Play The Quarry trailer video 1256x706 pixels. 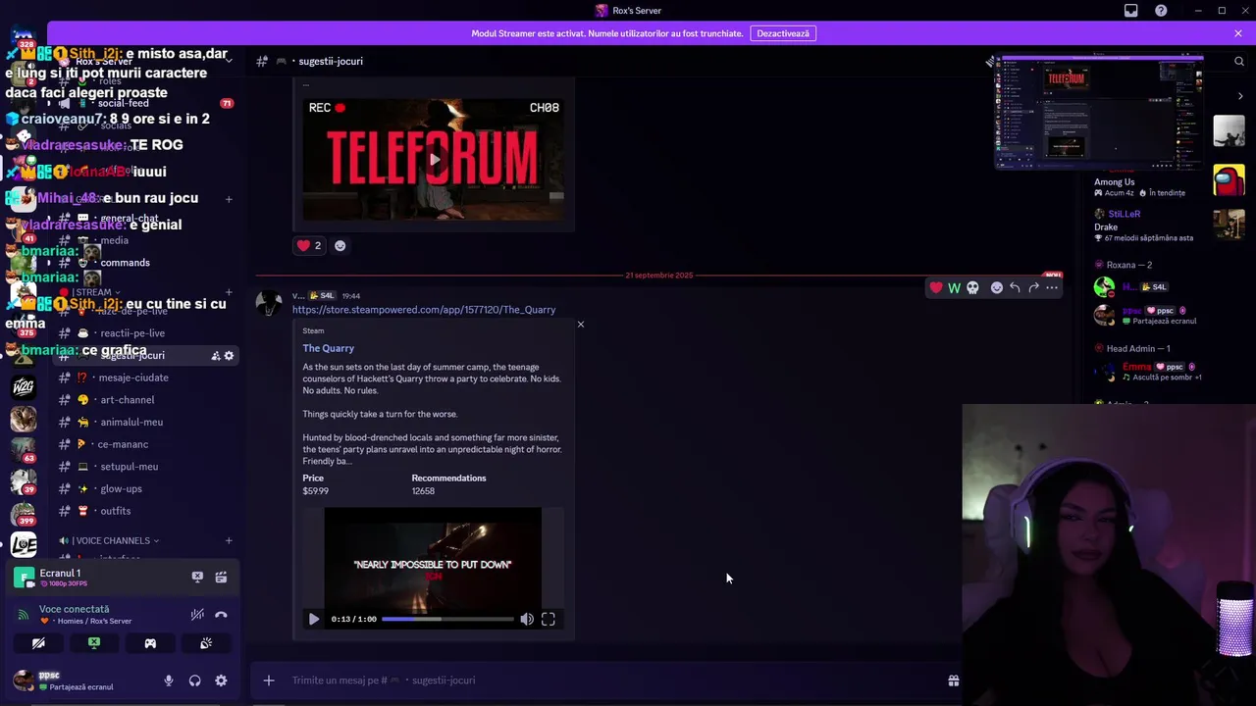314,619
